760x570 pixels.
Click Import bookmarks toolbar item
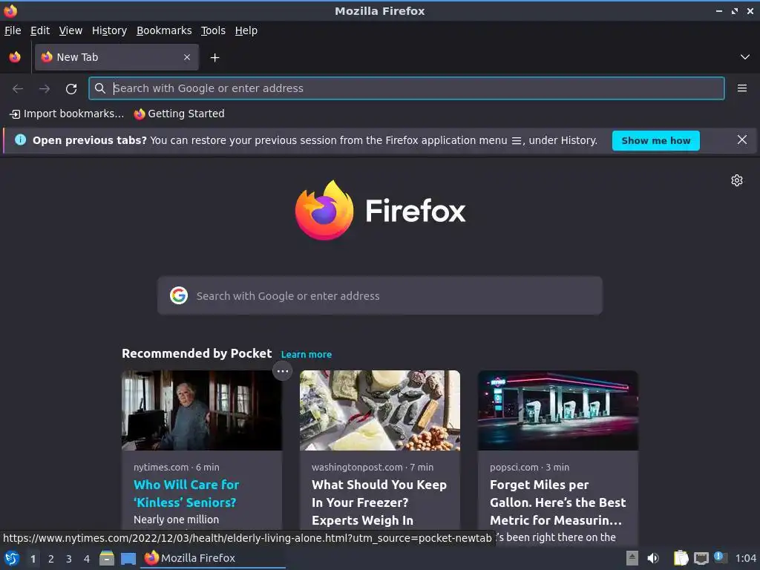67,114
